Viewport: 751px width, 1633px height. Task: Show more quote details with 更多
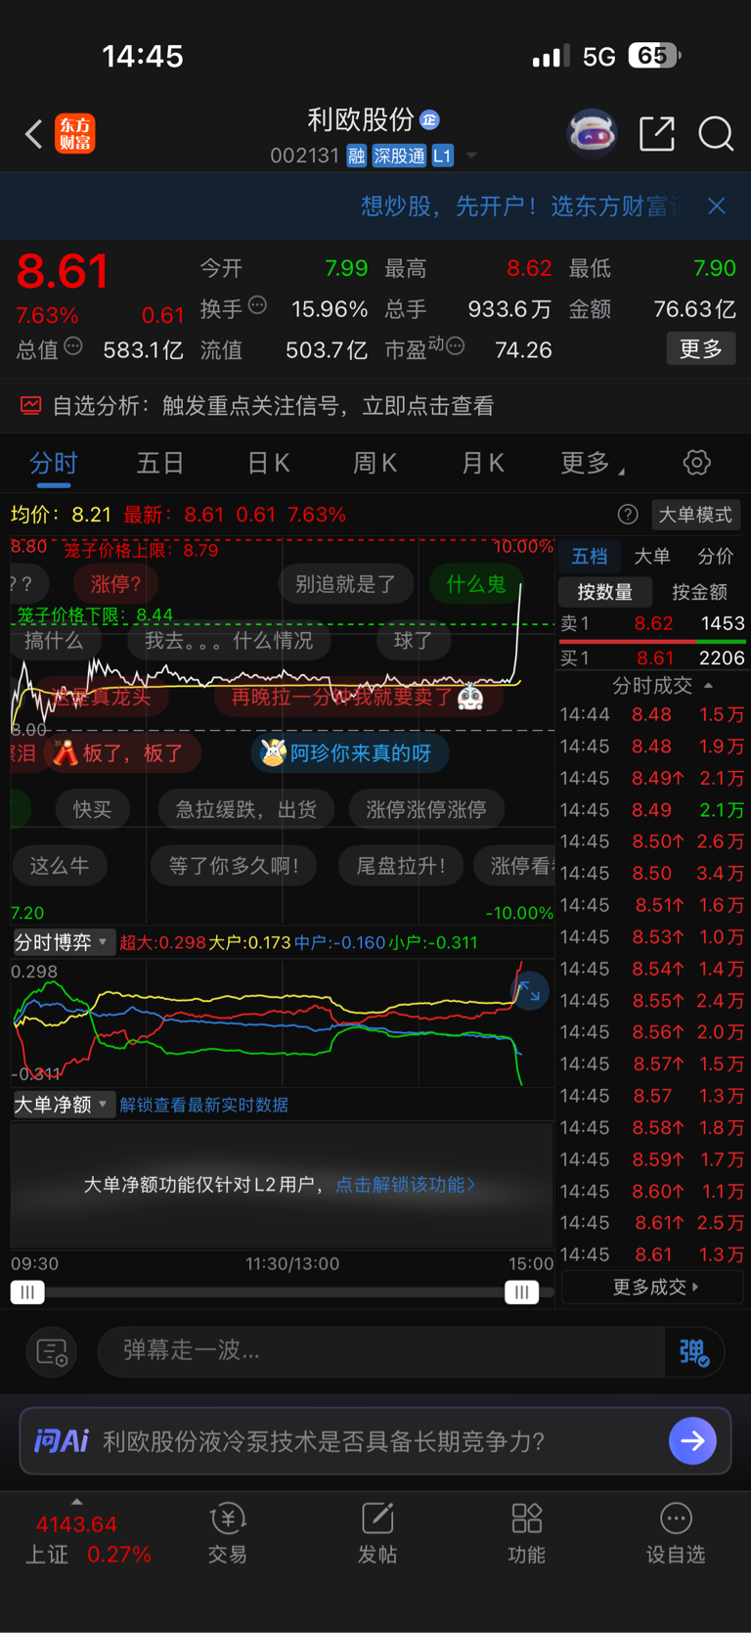pyautogui.click(x=700, y=348)
